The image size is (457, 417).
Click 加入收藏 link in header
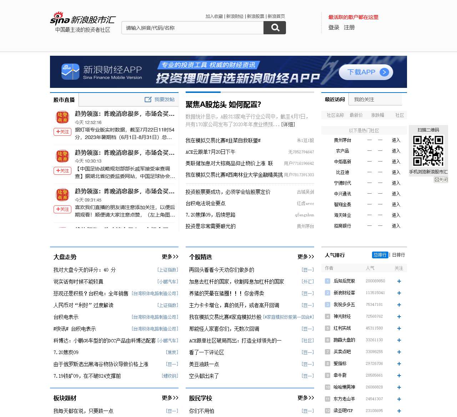tap(214, 16)
